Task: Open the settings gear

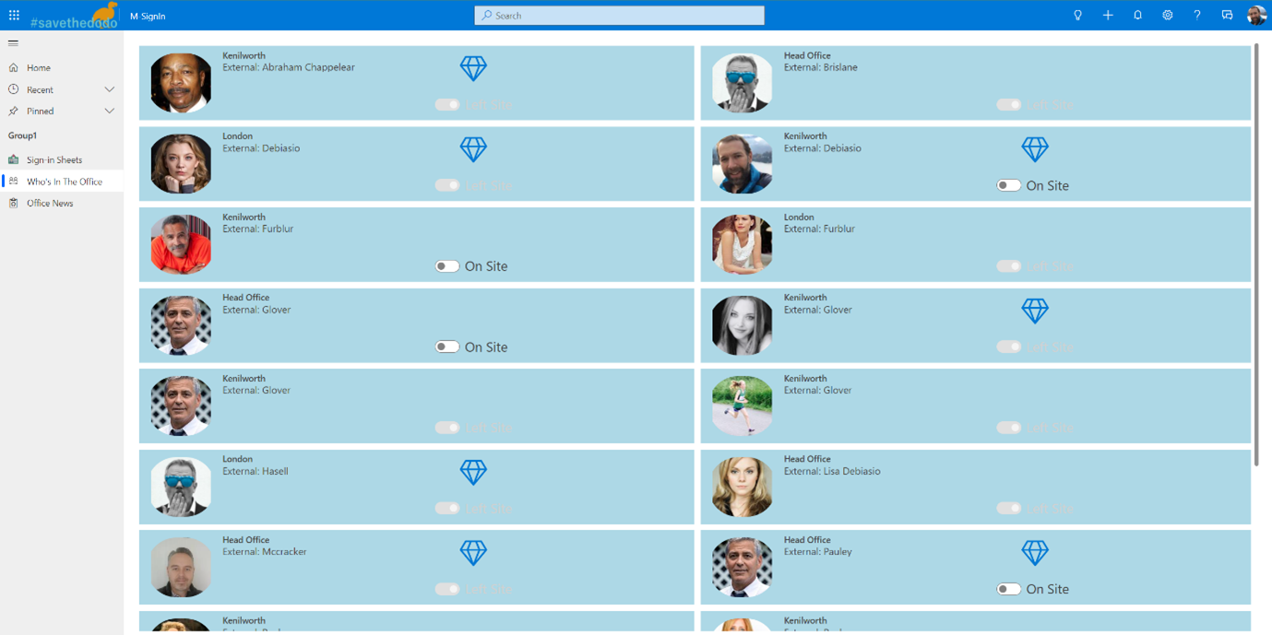Action: [x=1168, y=15]
